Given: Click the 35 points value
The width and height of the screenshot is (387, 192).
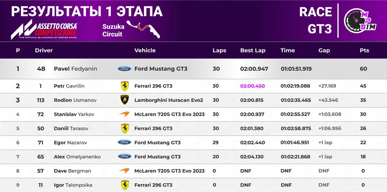Looking at the screenshot, I should tap(363, 100).
